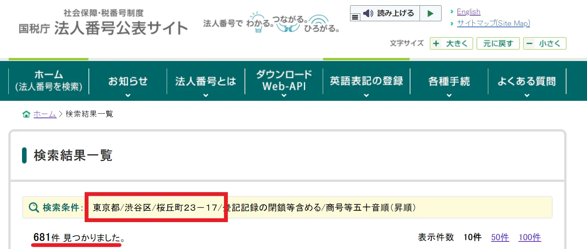Switch to the ホーム (法人番号を検索) tab
The image size is (587, 249).
49,80
